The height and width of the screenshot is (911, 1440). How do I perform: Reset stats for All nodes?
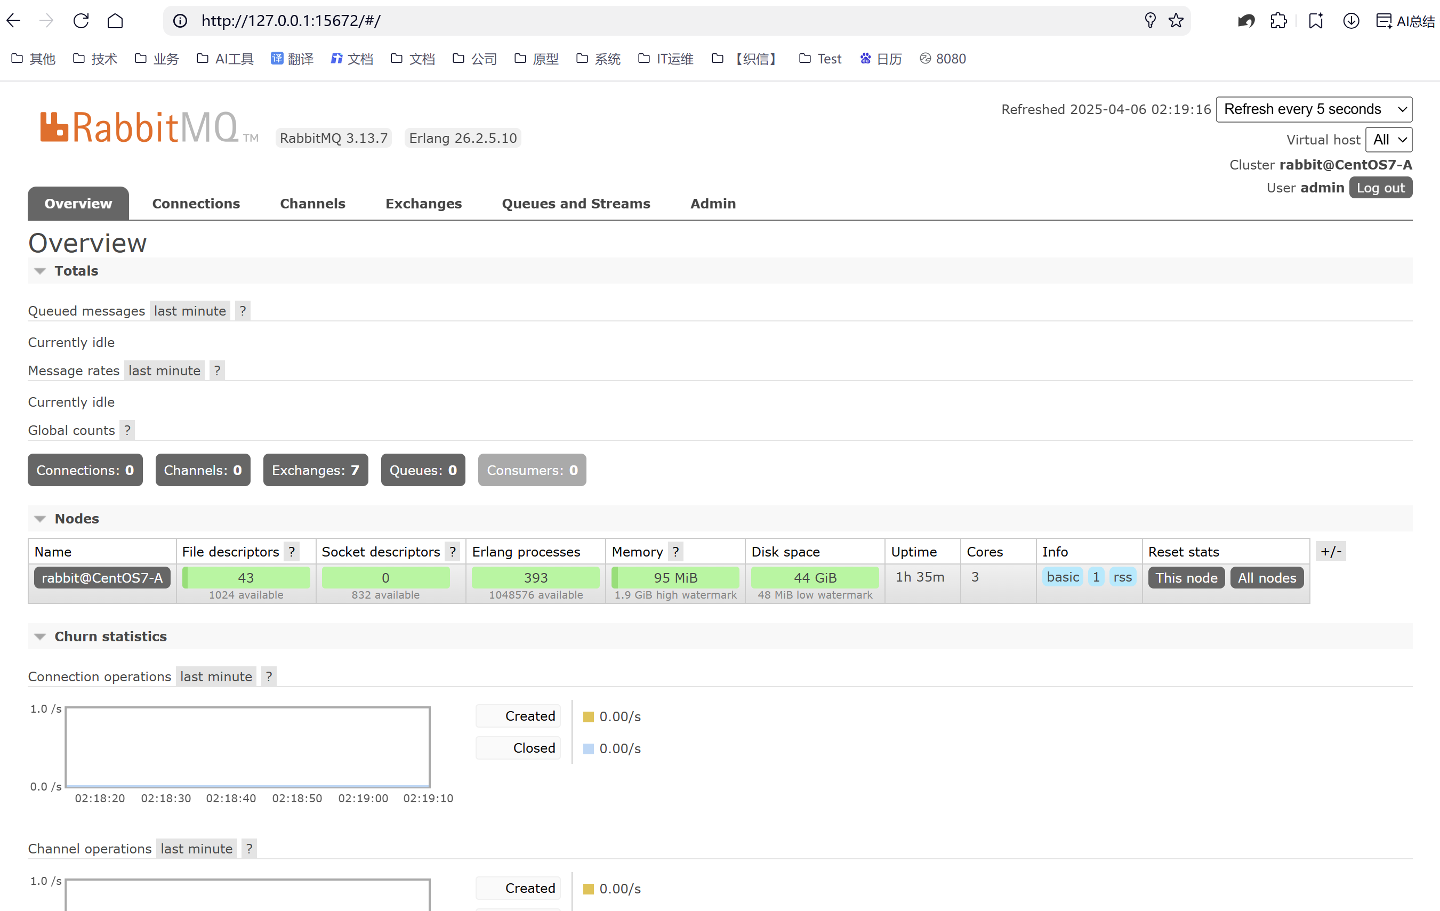[1267, 577]
